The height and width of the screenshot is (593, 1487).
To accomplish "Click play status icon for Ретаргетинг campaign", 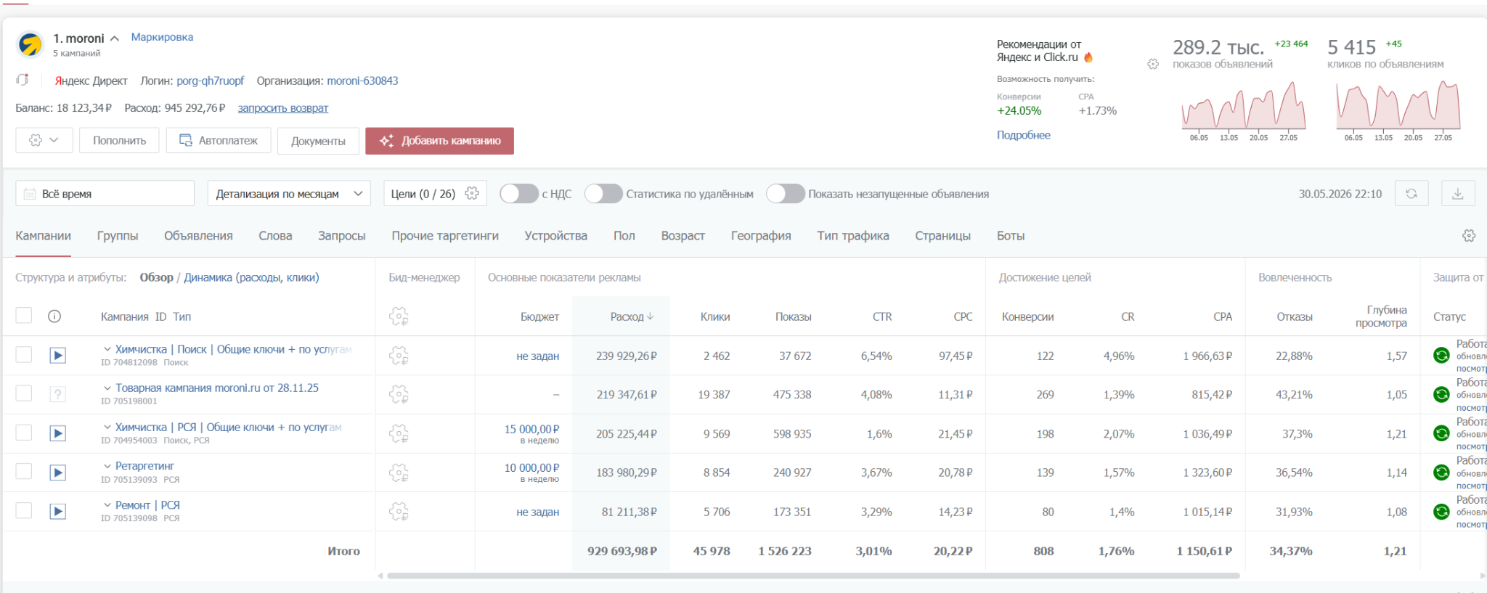I will [x=58, y=473].
